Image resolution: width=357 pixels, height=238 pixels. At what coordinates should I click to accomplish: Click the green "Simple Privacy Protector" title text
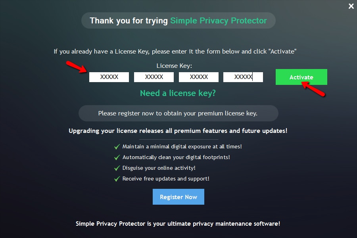[219, 21]
